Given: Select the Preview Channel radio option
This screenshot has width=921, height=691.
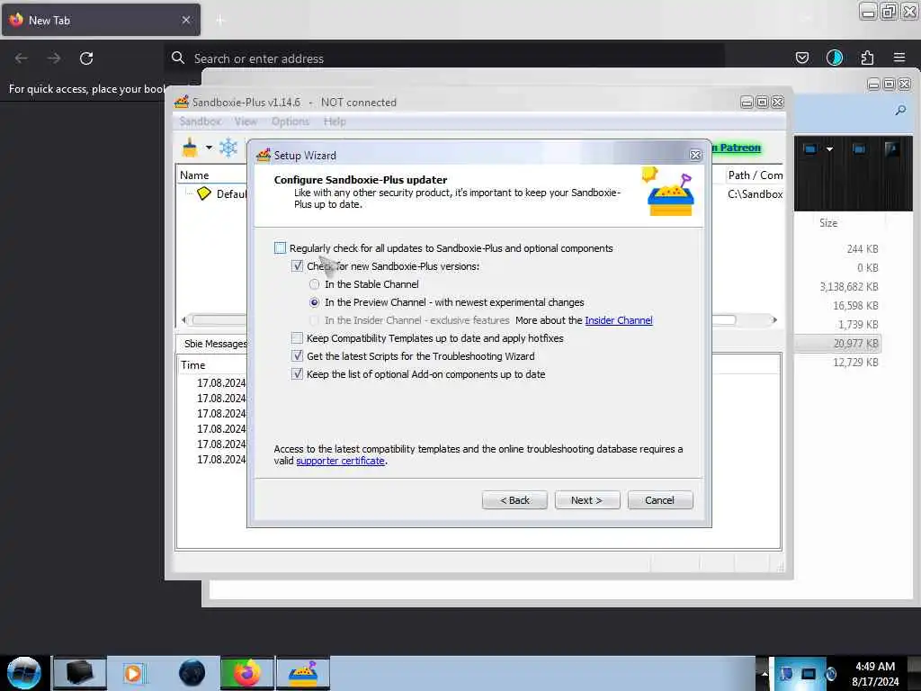Looking at the screenshot, I should coord(314,302).
